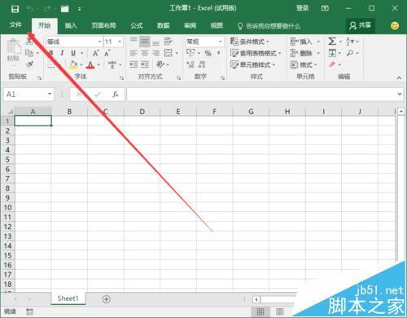The image size is (407, 318).
Task: Toggle Underline formatting
Action: pyautogui.click(x=73, y=53)
